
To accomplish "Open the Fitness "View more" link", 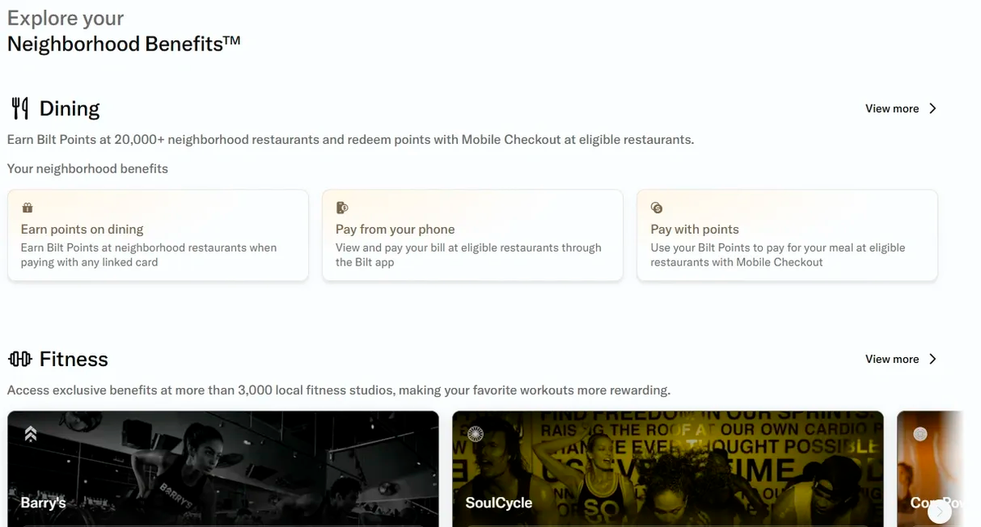I will 892,360.
